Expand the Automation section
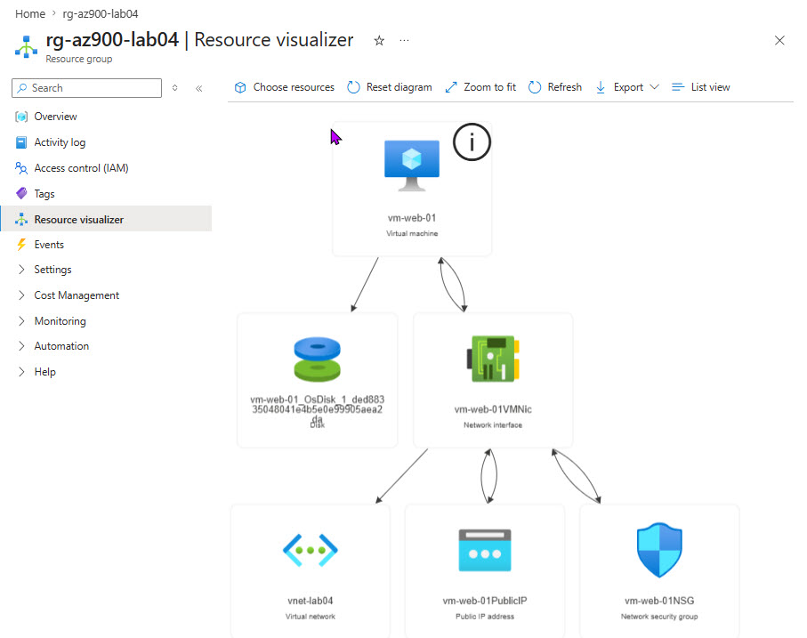Viewport: 807px width, 638px height. (21, 346)
